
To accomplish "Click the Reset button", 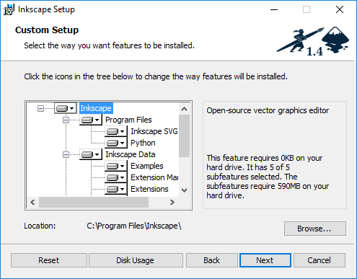I will pos(49,260).
